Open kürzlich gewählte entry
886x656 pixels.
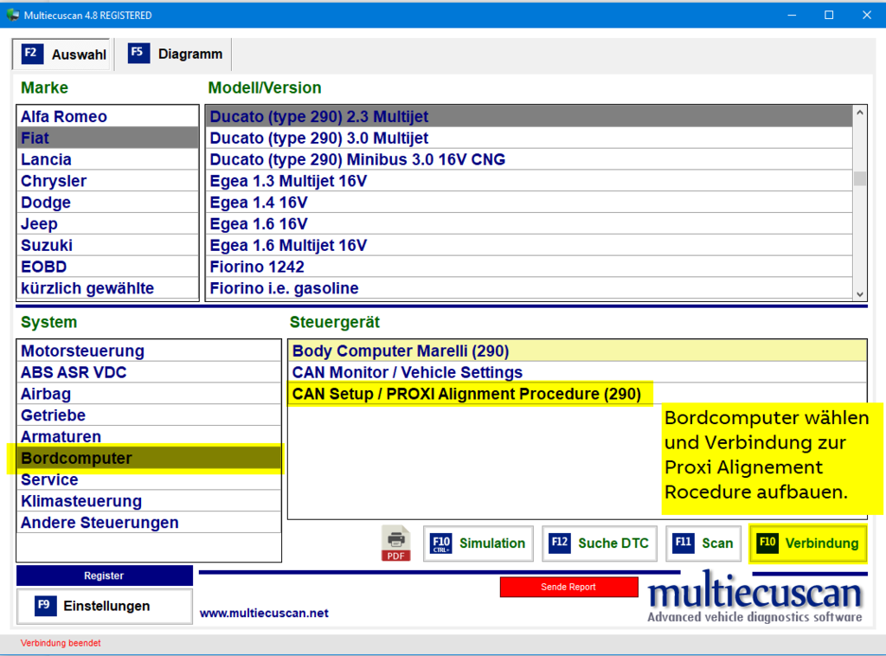tap(108, 288)
